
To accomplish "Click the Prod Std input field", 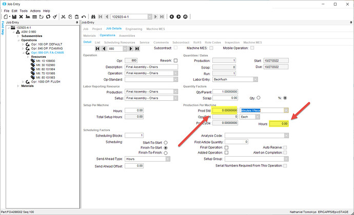I will pyautogui.click(x=225, y=111).
